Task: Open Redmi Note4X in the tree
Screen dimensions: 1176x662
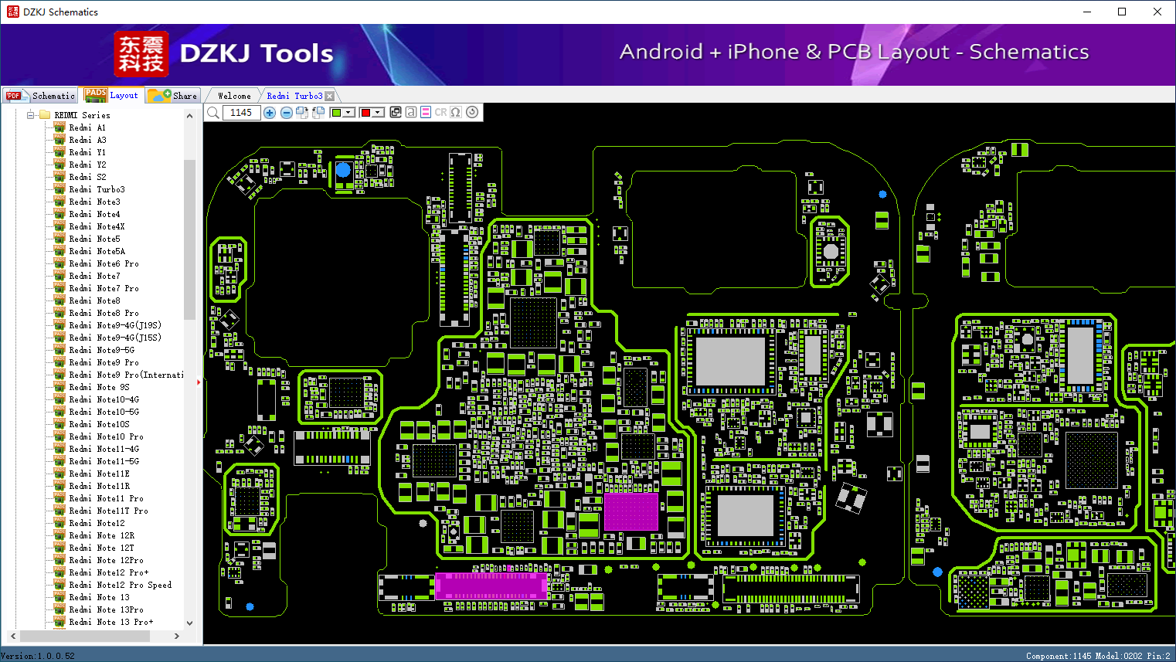Action: 97,226
